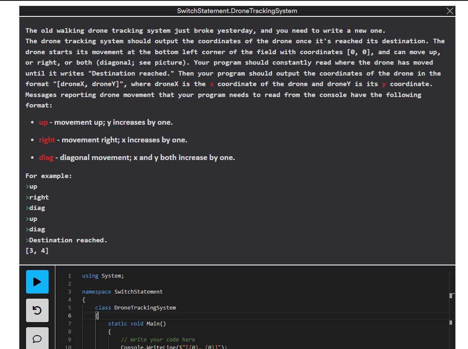Click the SwitchStatement.DroneTrackingSystem title bar
The image size is (468, 349).
coord(237,11)
